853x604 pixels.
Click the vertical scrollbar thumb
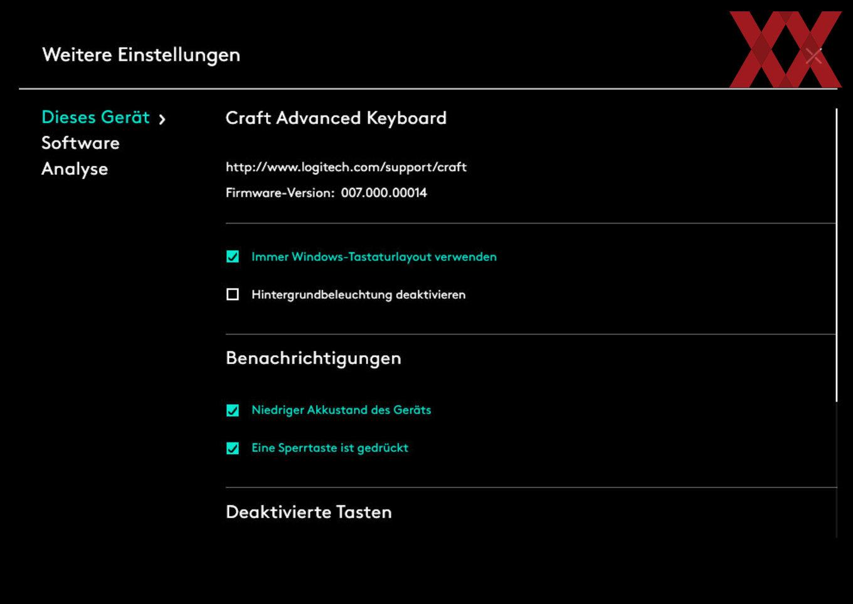click(837, 255)
